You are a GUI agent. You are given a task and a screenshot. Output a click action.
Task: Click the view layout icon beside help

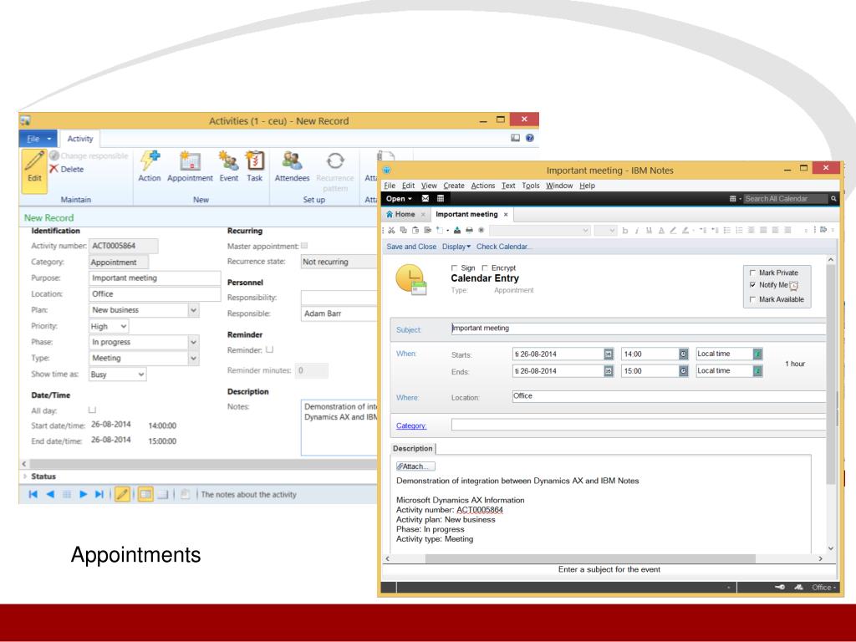515,138
